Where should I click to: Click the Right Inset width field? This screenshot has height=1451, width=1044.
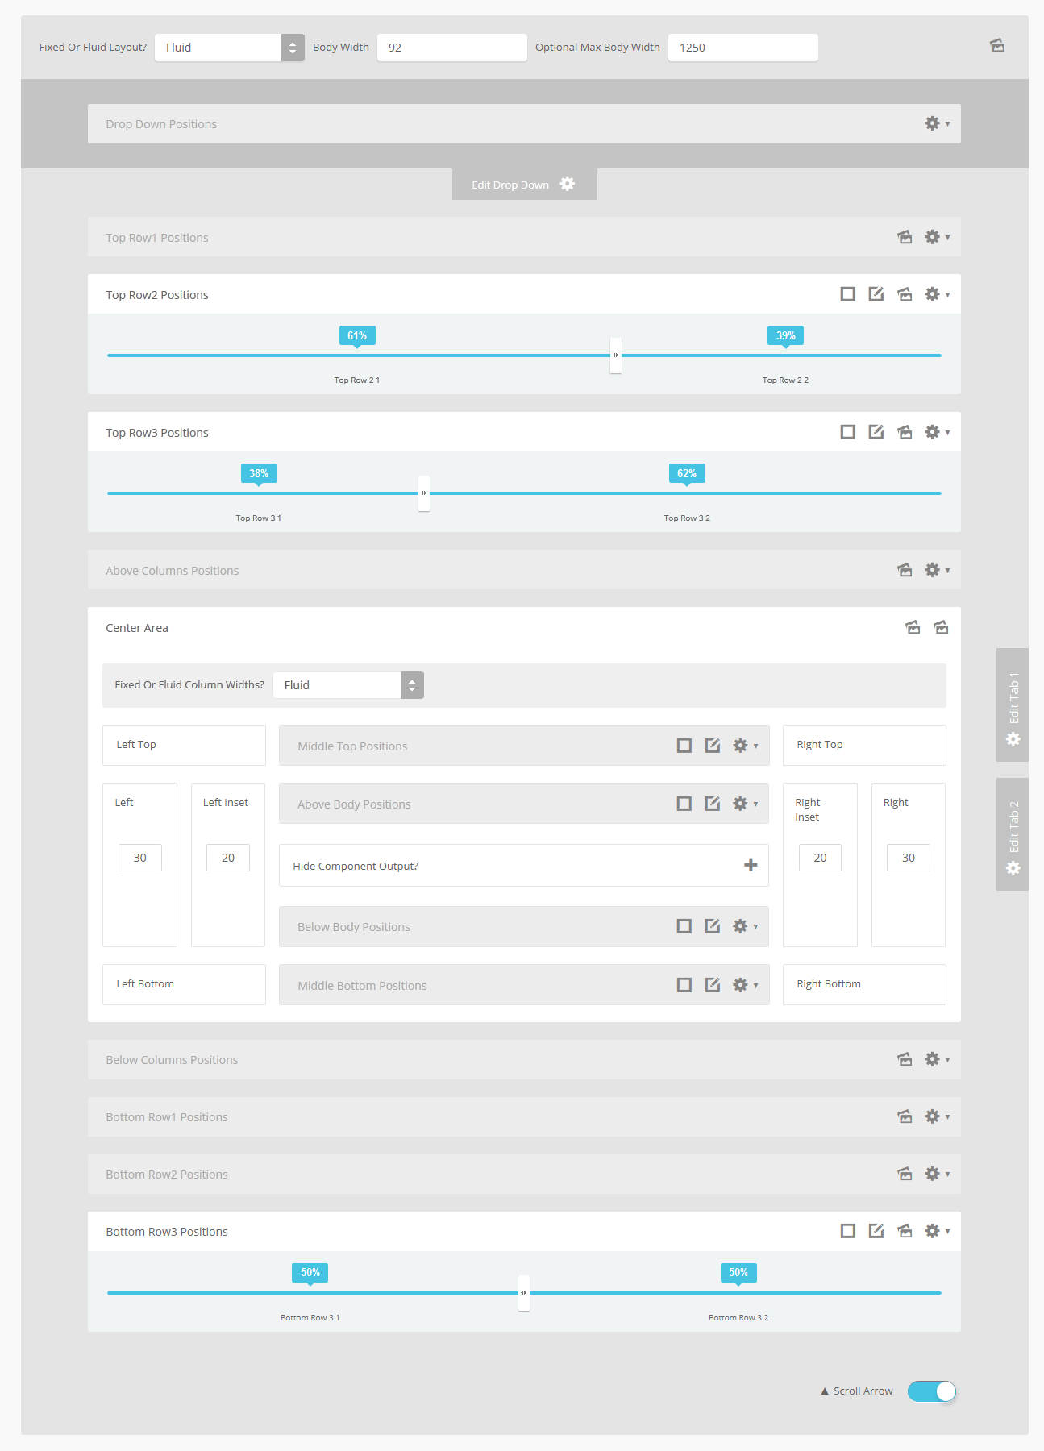820,858
